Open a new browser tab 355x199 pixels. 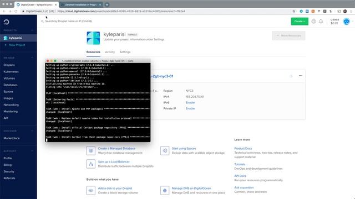coord(107,4)
